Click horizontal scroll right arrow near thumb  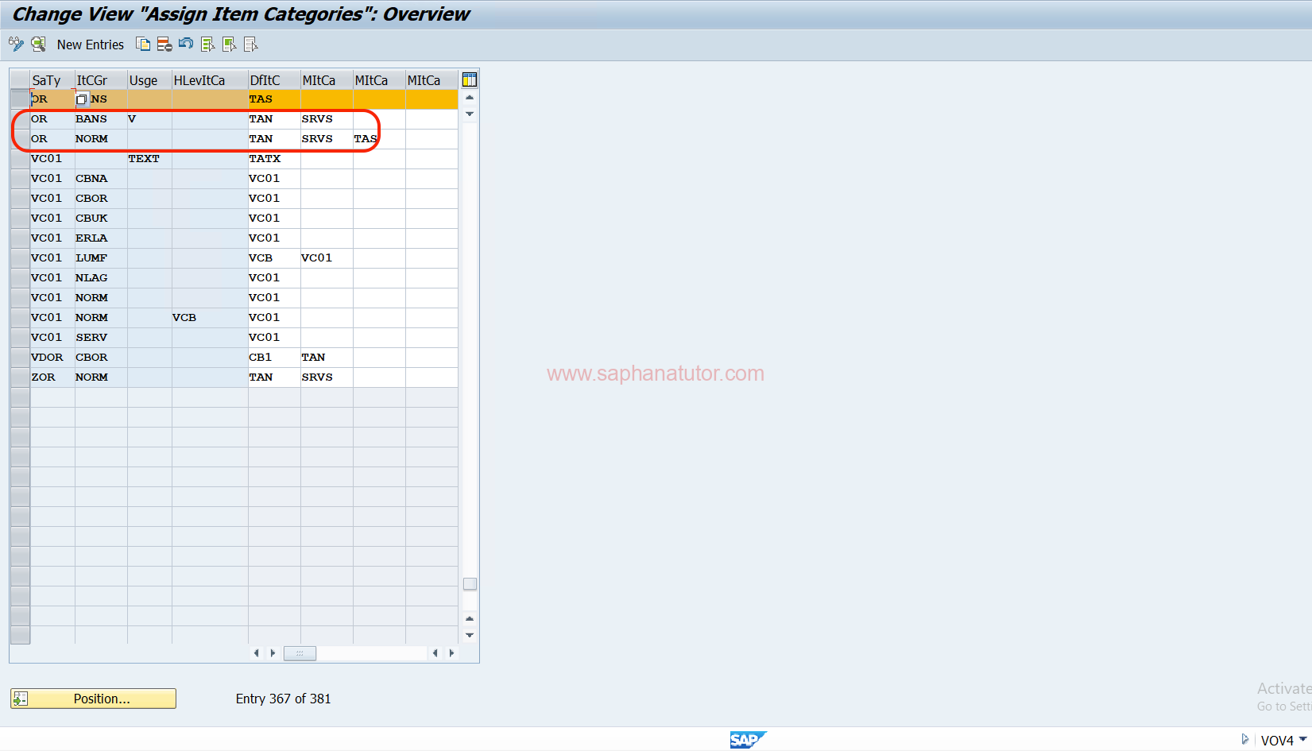(273, 653)
